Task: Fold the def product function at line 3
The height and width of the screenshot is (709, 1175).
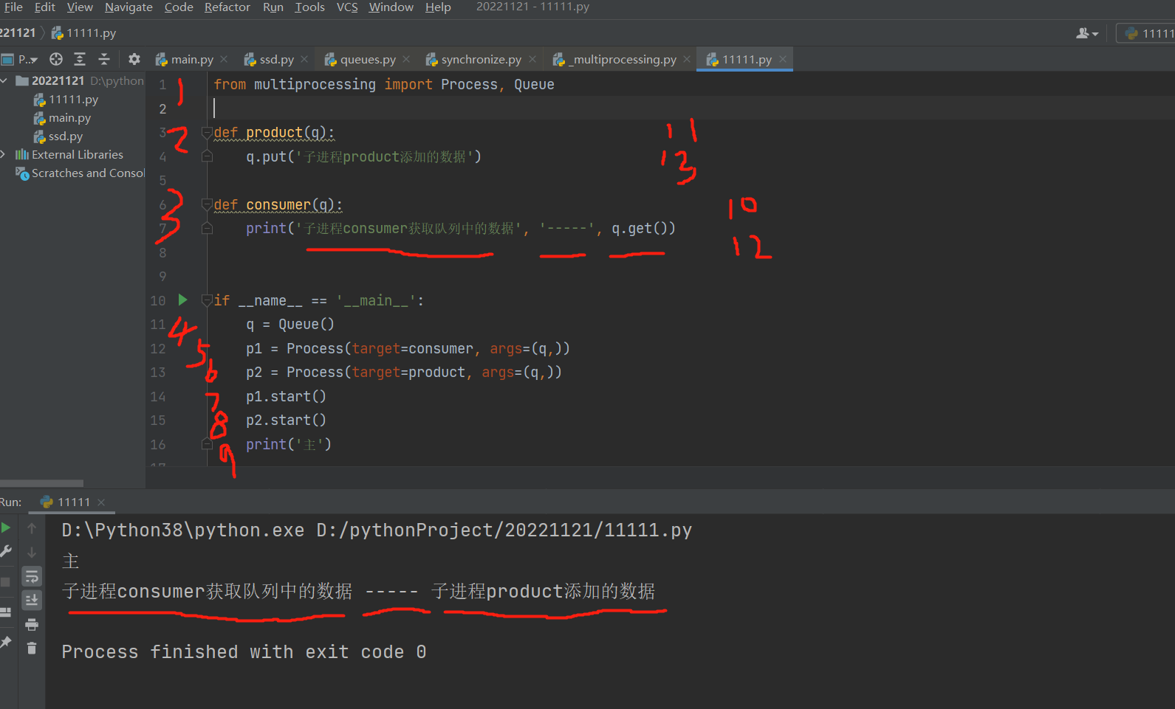Action: click(x=208, y=132)
